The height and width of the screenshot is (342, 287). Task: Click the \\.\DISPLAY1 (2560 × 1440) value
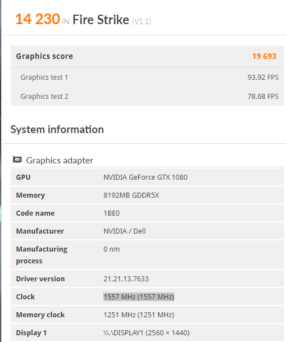tap(147, 333)
